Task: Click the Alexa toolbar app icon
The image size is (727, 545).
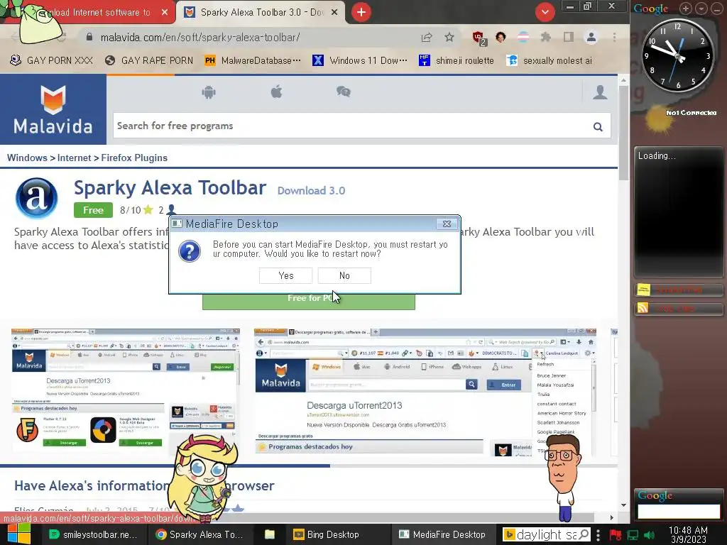Action: tap(37, 199)
